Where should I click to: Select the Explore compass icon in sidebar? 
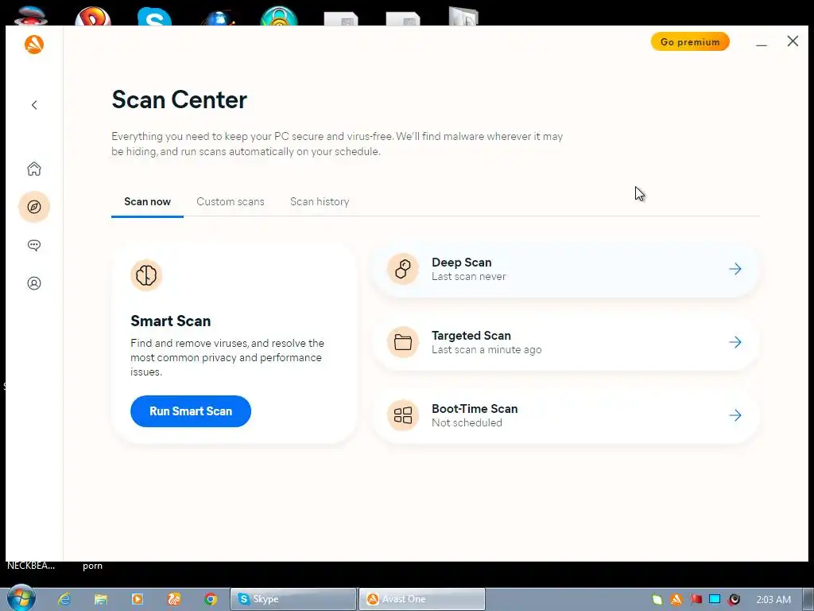[34, 207]
